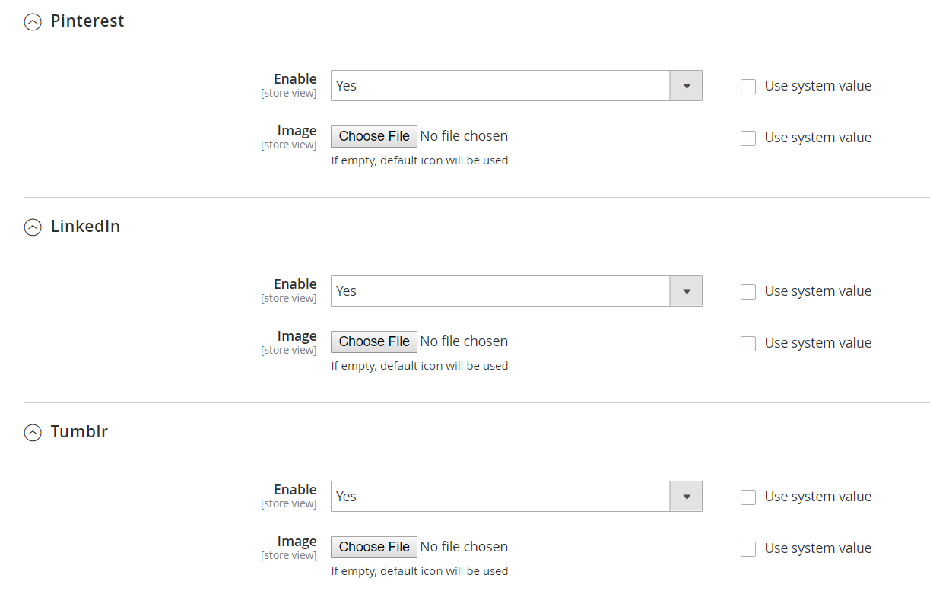
Task: Open the LinkedIn Enable select box
Action: [x=516, y=291]
